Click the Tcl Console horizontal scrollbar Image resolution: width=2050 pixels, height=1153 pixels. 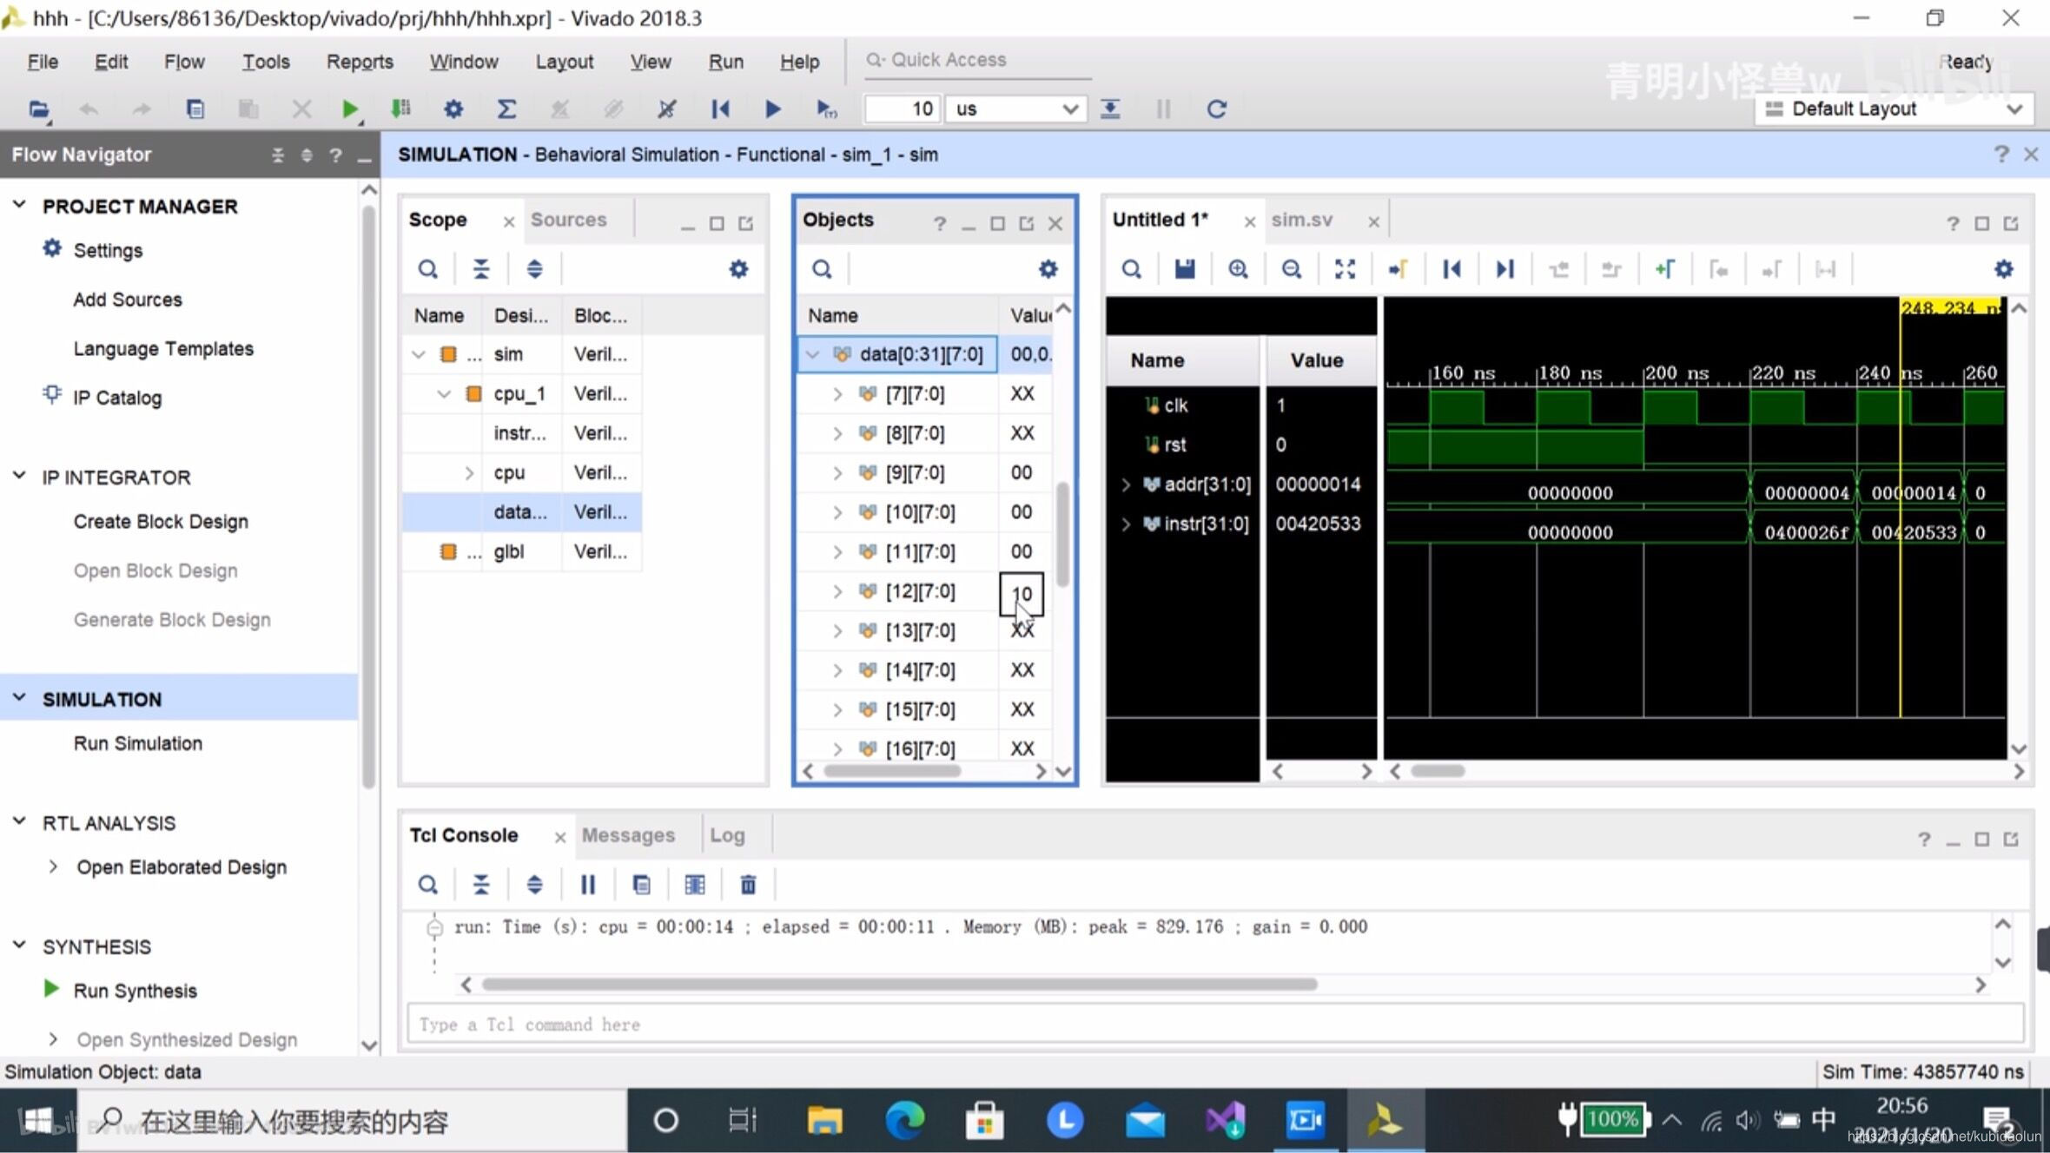pos(899,984)
